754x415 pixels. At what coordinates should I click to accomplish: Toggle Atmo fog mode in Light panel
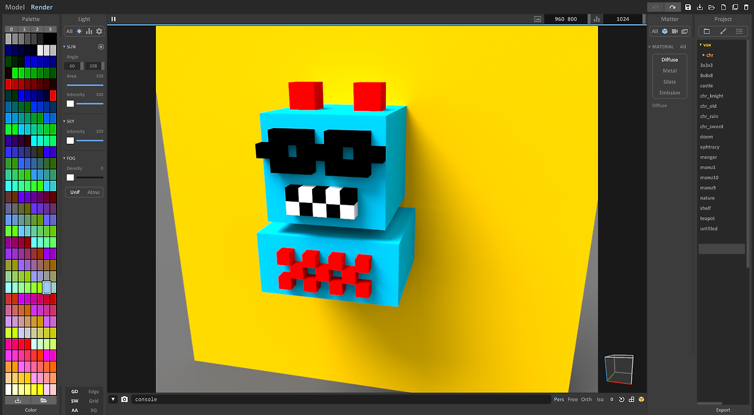93,192
